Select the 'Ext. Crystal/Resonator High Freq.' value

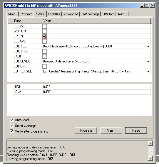click(87, 71)
